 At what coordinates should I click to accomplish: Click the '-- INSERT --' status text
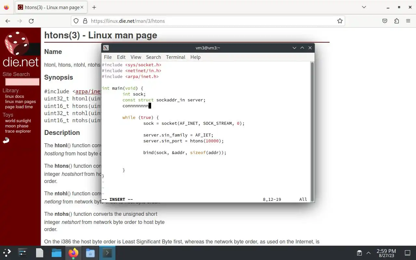pos(117,199)
